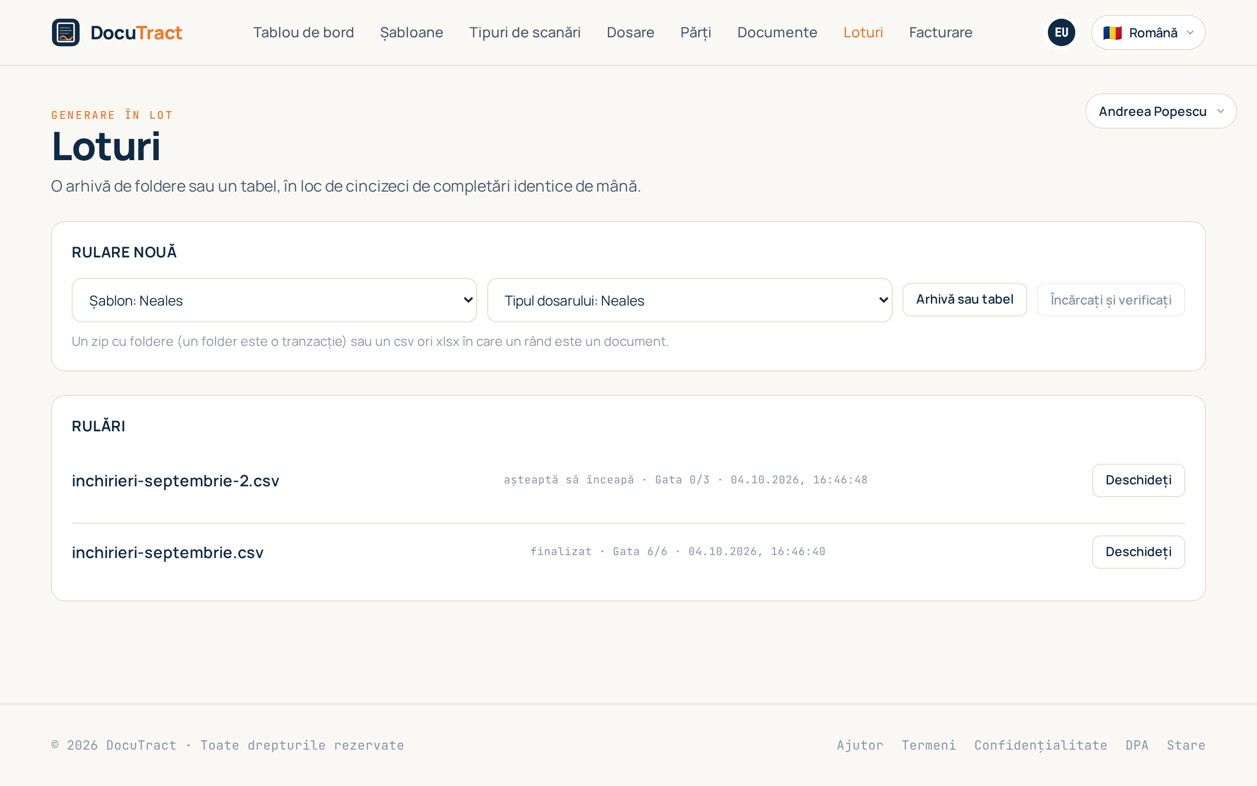Click the status 'finalizat · Gata 6/6'
The width and height of the screenshot is (1257, 786).
pyautogui.click(x=599, y=552)
